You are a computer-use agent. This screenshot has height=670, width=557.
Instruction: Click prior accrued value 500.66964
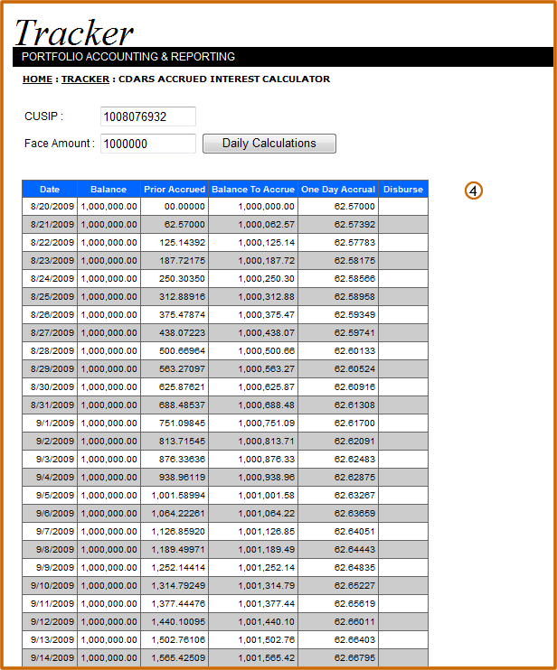[x=175, y=351]
